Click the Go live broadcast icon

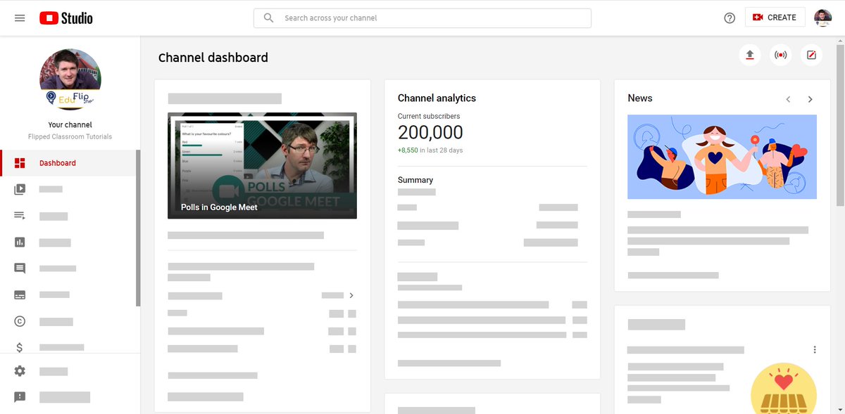780,55
